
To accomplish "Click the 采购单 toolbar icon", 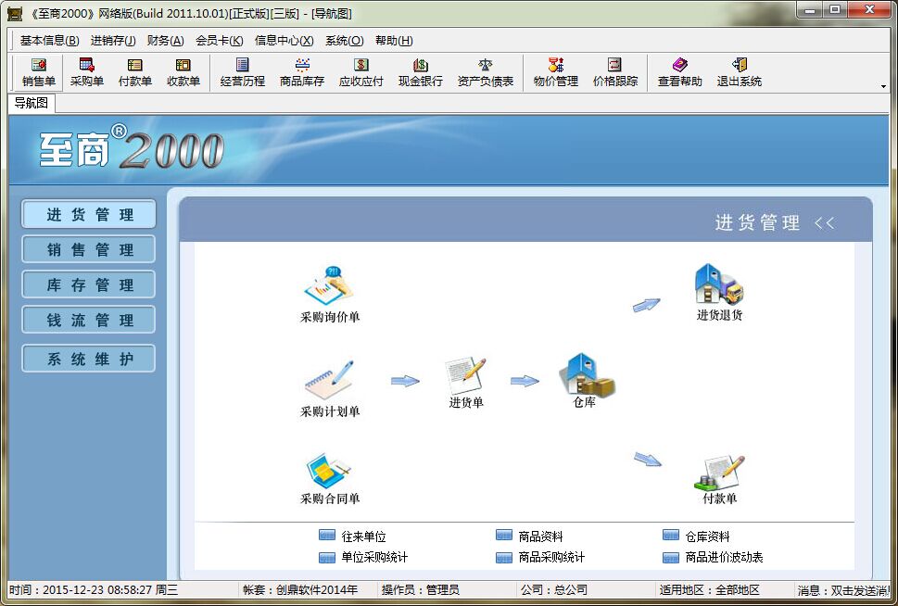I will click(x=87, y=72).
